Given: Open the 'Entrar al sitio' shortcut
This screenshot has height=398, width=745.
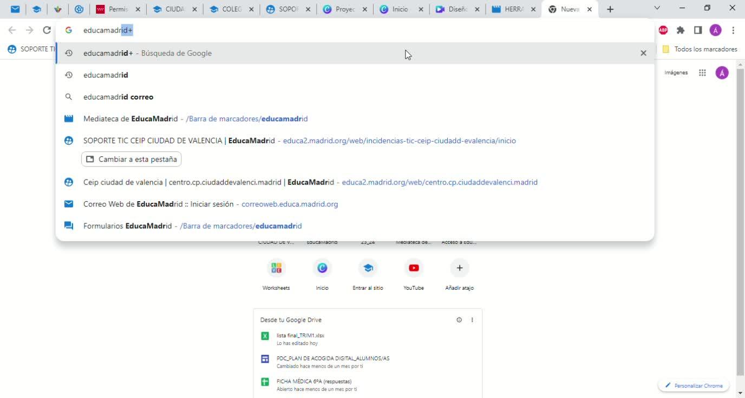Looking at the screenshot, I should pos(368,274).
